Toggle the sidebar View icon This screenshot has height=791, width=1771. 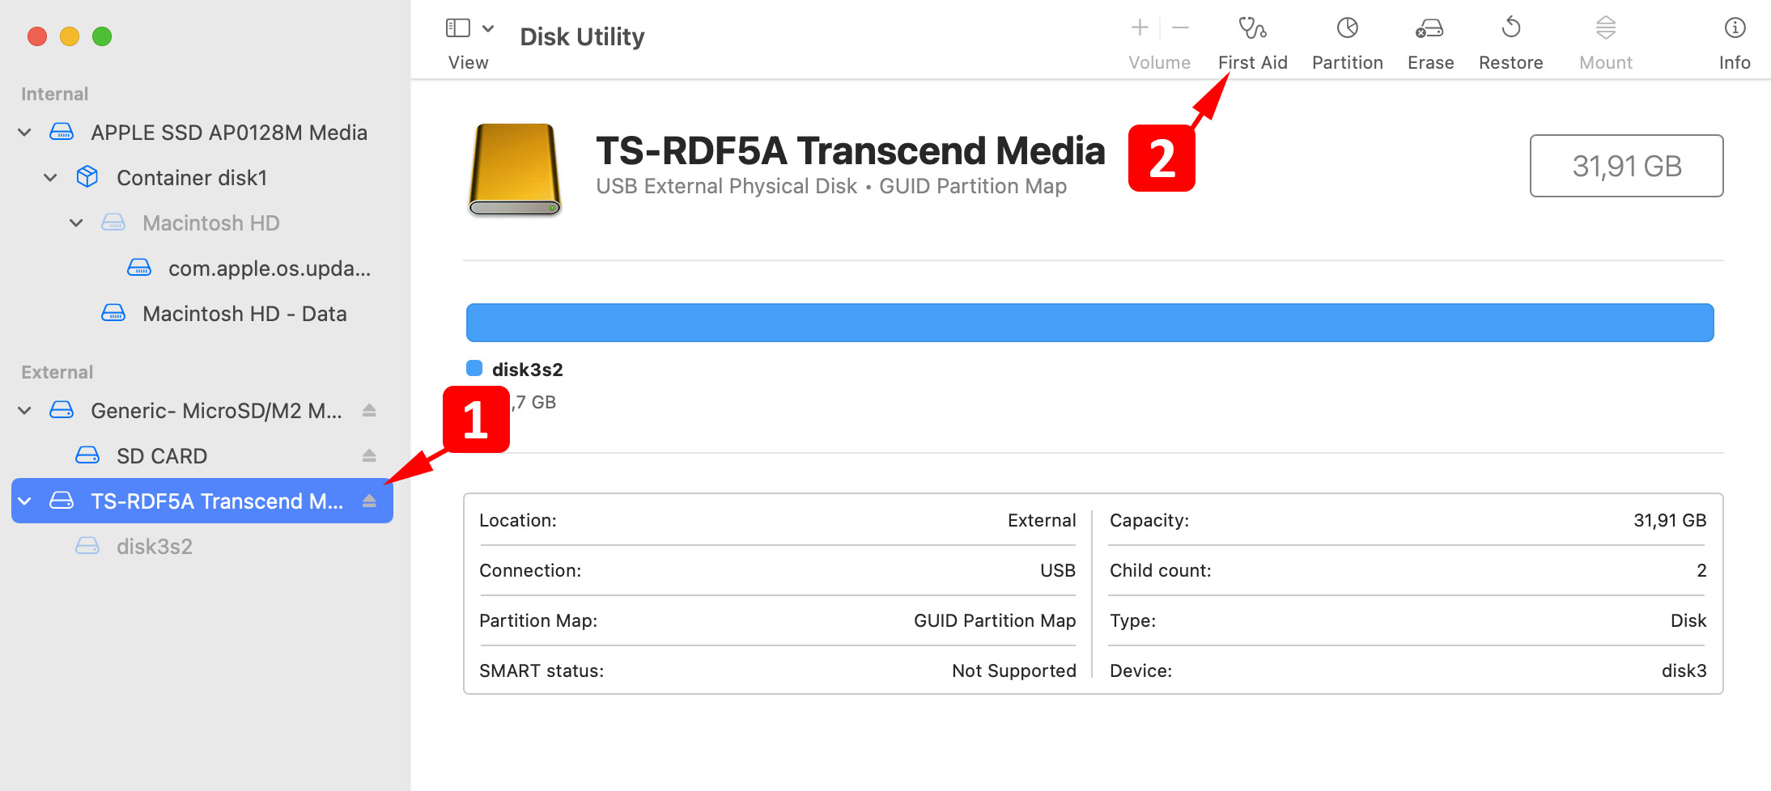458,28
